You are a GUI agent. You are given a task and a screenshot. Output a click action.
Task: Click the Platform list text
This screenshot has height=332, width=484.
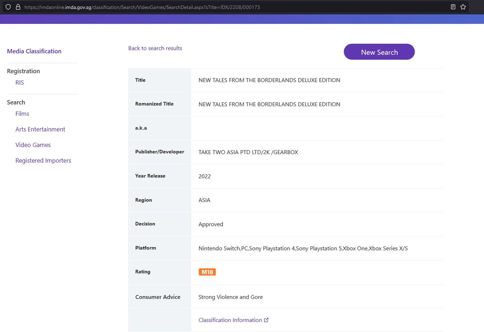[303, 248]
